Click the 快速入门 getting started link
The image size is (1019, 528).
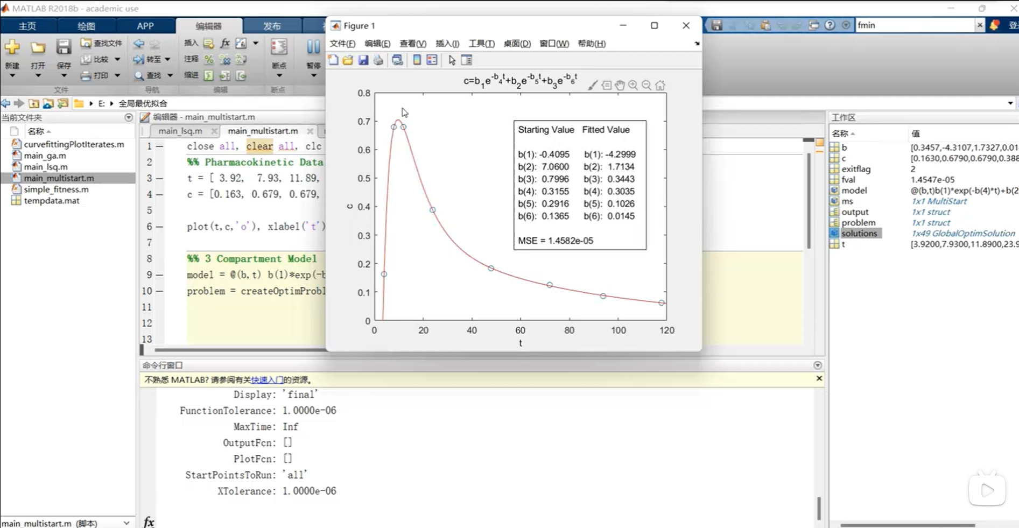(x=267, y=380)
